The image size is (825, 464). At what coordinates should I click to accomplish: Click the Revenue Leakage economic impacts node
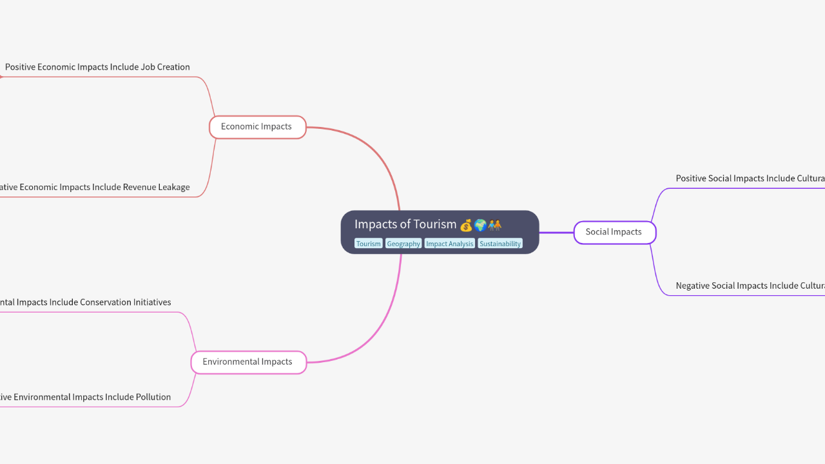[x=95, y=188]
